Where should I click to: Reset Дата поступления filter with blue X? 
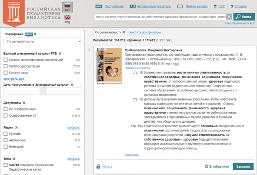(x=72, y=85)
